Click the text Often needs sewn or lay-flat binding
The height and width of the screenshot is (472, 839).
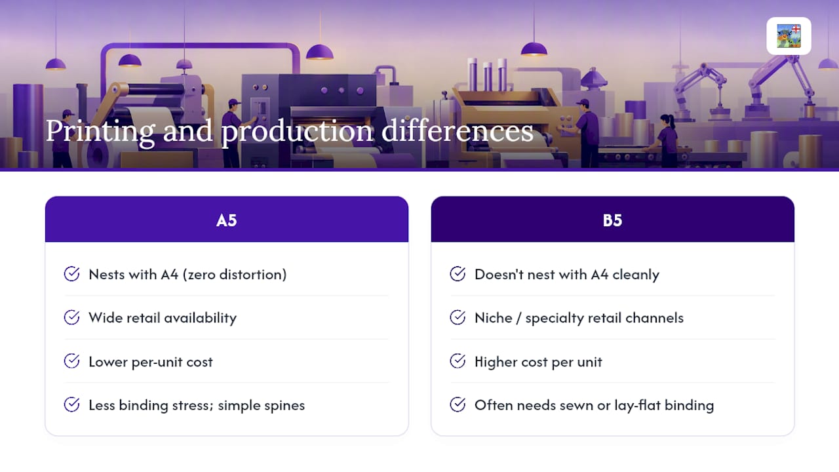[x=594, y=405]
